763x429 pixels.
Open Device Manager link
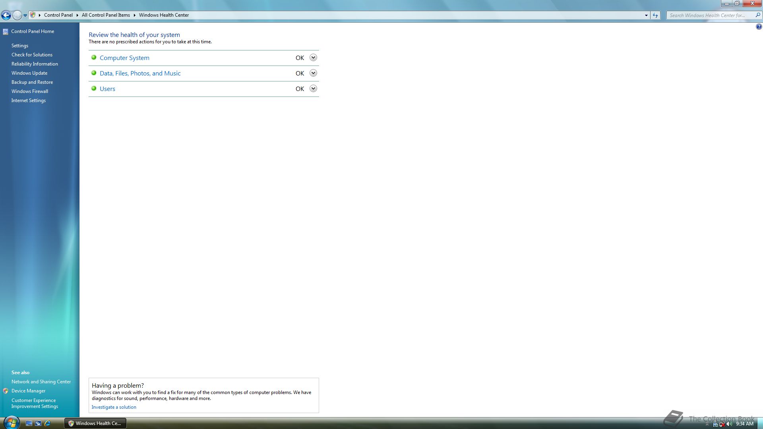[x=29, y=391]
